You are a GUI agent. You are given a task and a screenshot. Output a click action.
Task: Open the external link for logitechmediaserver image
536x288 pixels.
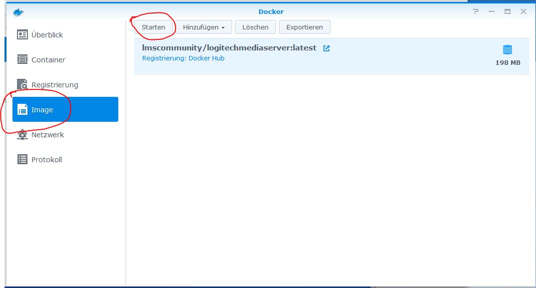coord(326,48)
